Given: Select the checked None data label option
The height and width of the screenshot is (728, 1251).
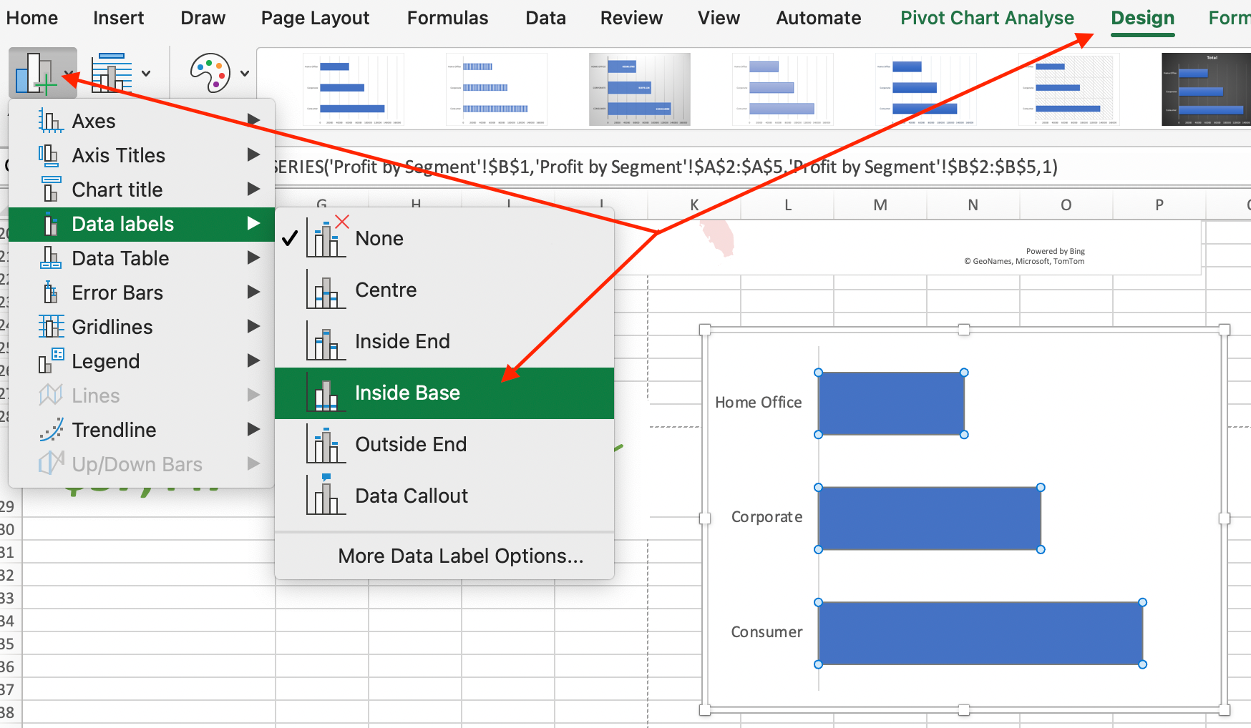Looking at the screenshot, I should pos(379,238).
